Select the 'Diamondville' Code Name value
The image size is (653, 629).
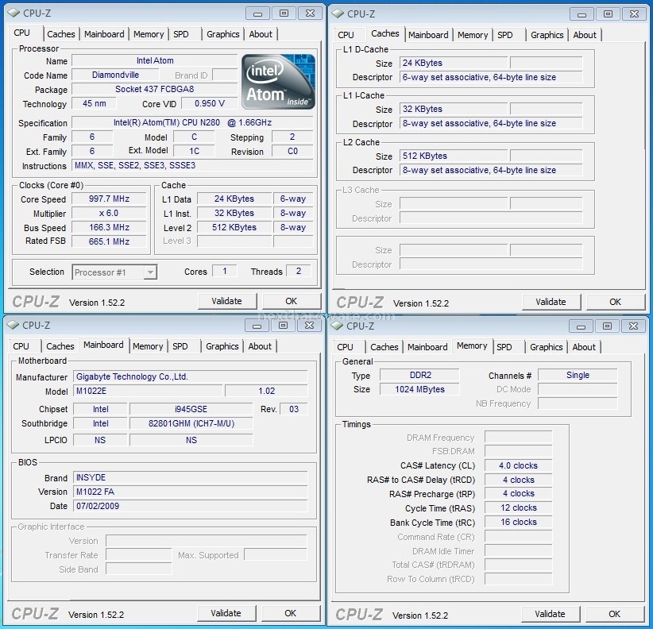click(115, 75)
